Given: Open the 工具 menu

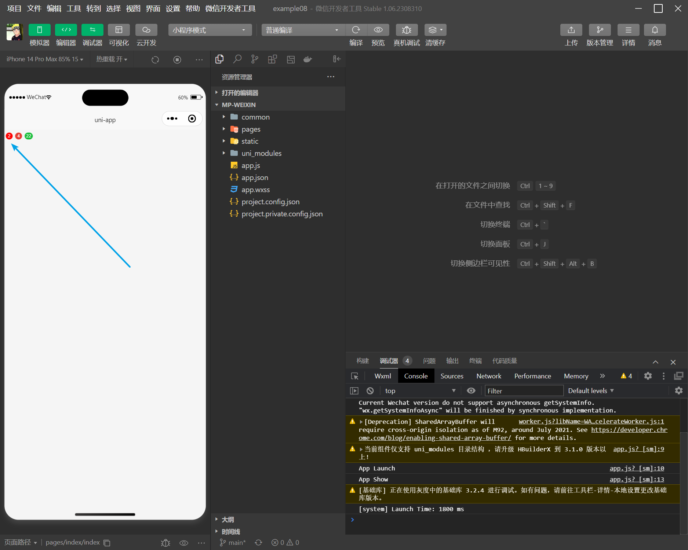Looking at the screenshot, I should pos(74,8).
